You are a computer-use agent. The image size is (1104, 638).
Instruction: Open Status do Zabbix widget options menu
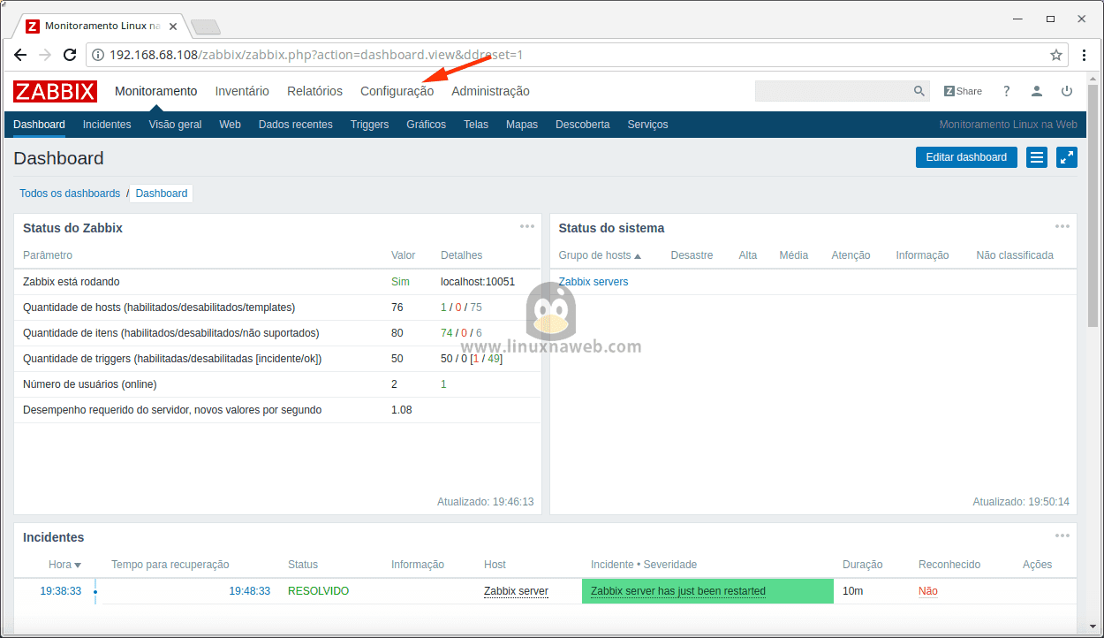tap(527, 226)
